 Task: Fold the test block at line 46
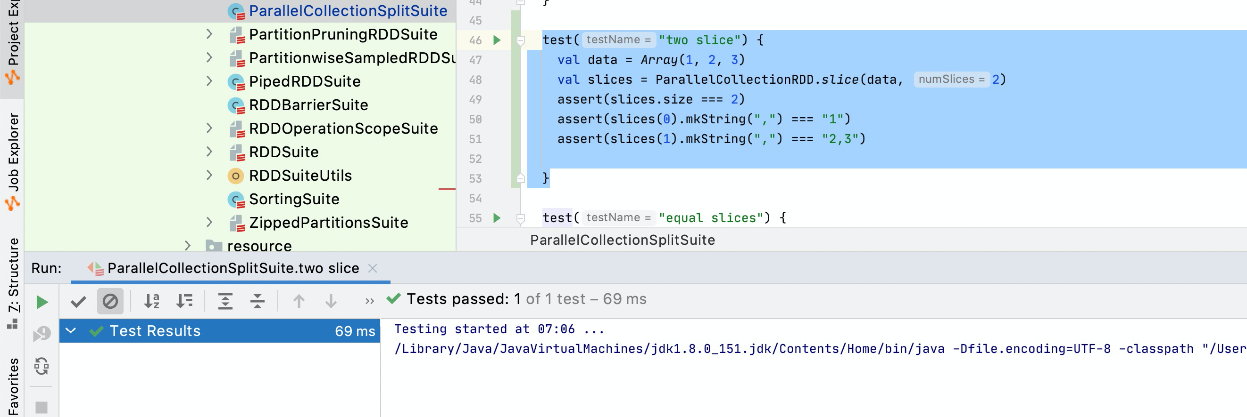click(521, 40)
